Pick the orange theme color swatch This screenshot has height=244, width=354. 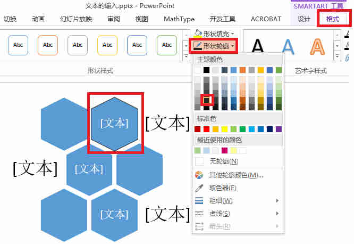click(x=243, y=70)
